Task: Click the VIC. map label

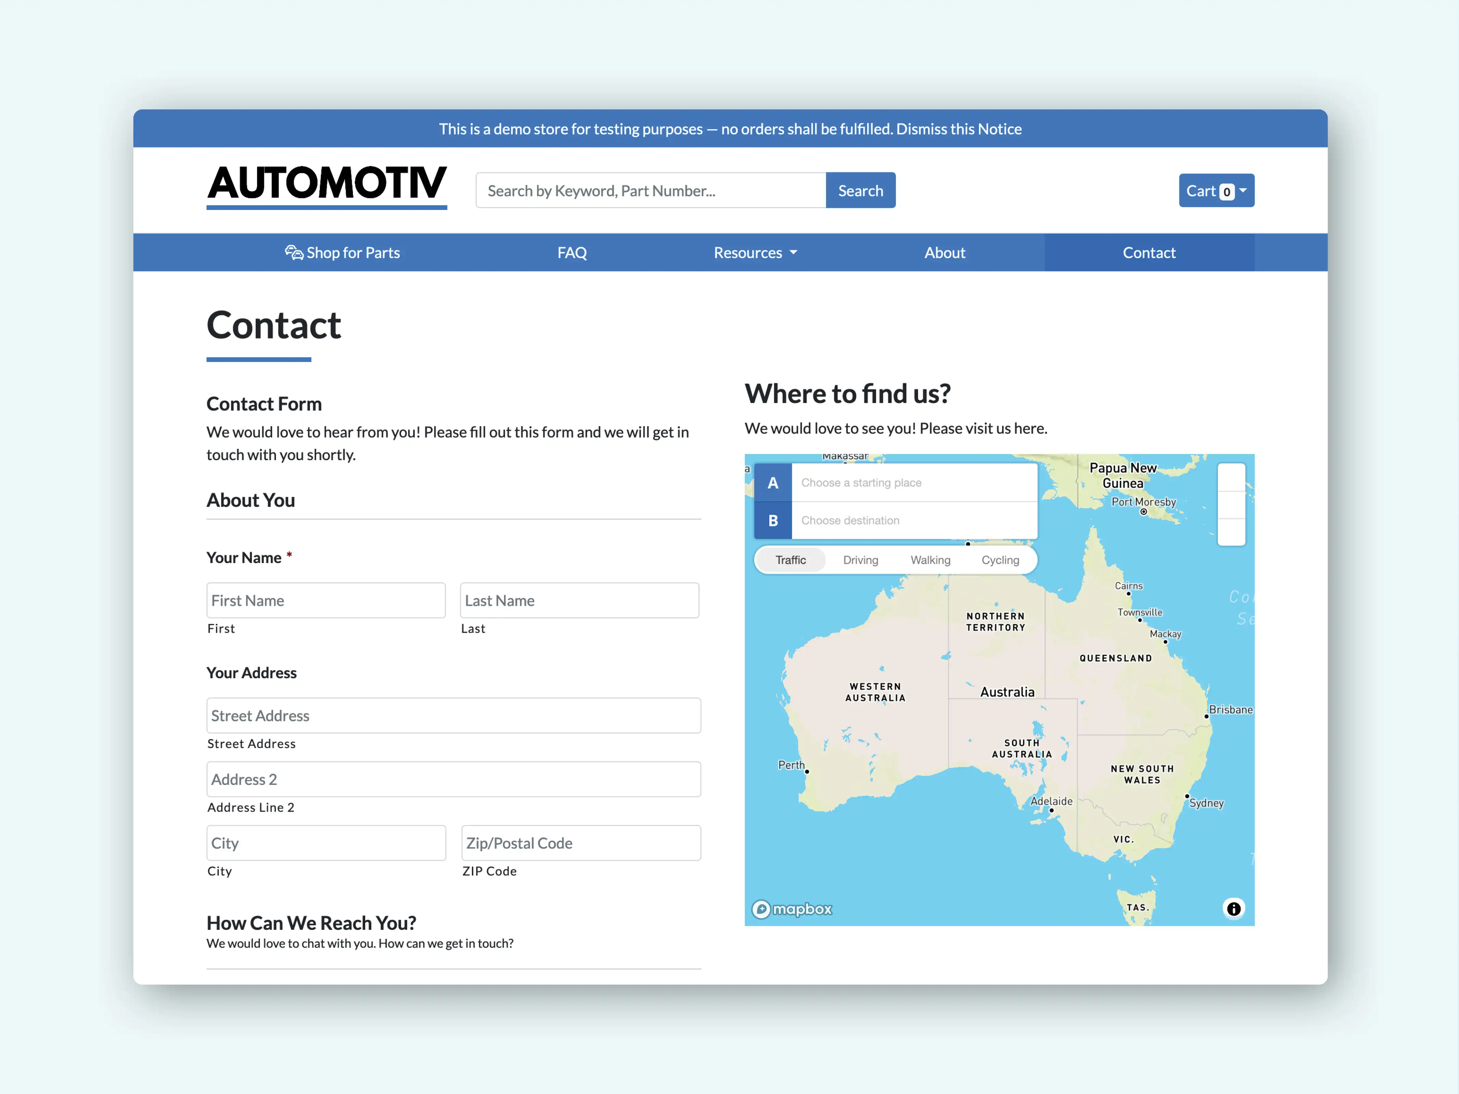Action: [1123, 839]
